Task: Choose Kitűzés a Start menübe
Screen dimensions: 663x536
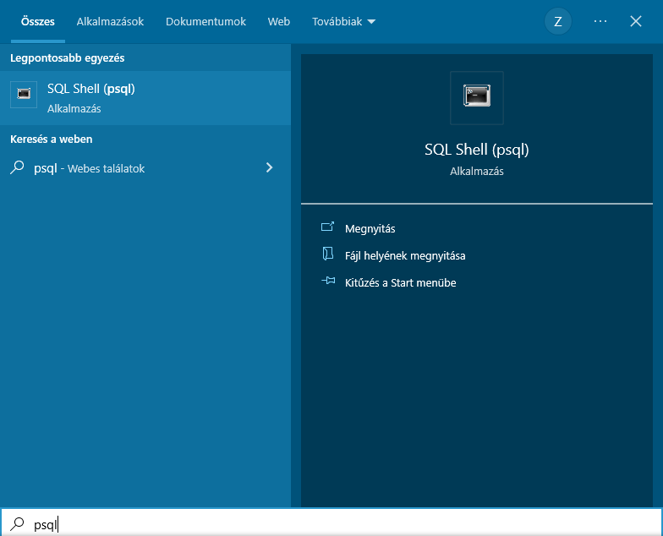Action: [401, 282]
